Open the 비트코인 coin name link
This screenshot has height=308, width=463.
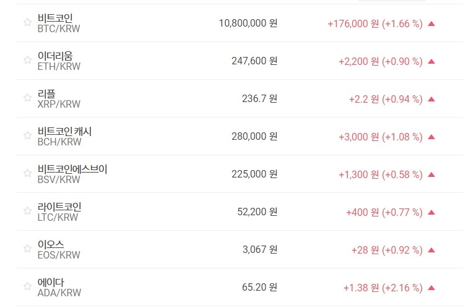pyautogui.click(x=55, y=18)
